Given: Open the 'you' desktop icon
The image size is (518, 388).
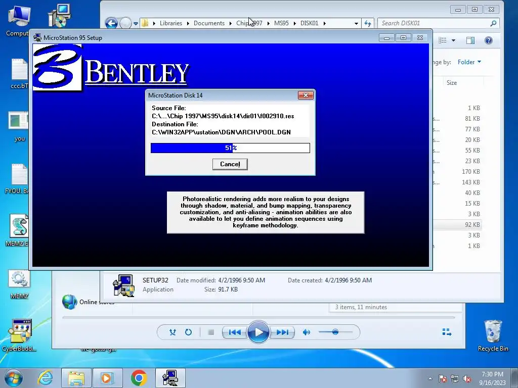Looking at the screenshot, I should (19, 126).
